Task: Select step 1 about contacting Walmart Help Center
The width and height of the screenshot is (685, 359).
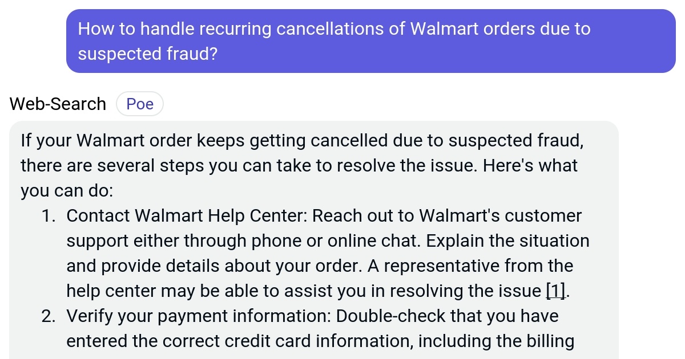Action: (328, 253)
